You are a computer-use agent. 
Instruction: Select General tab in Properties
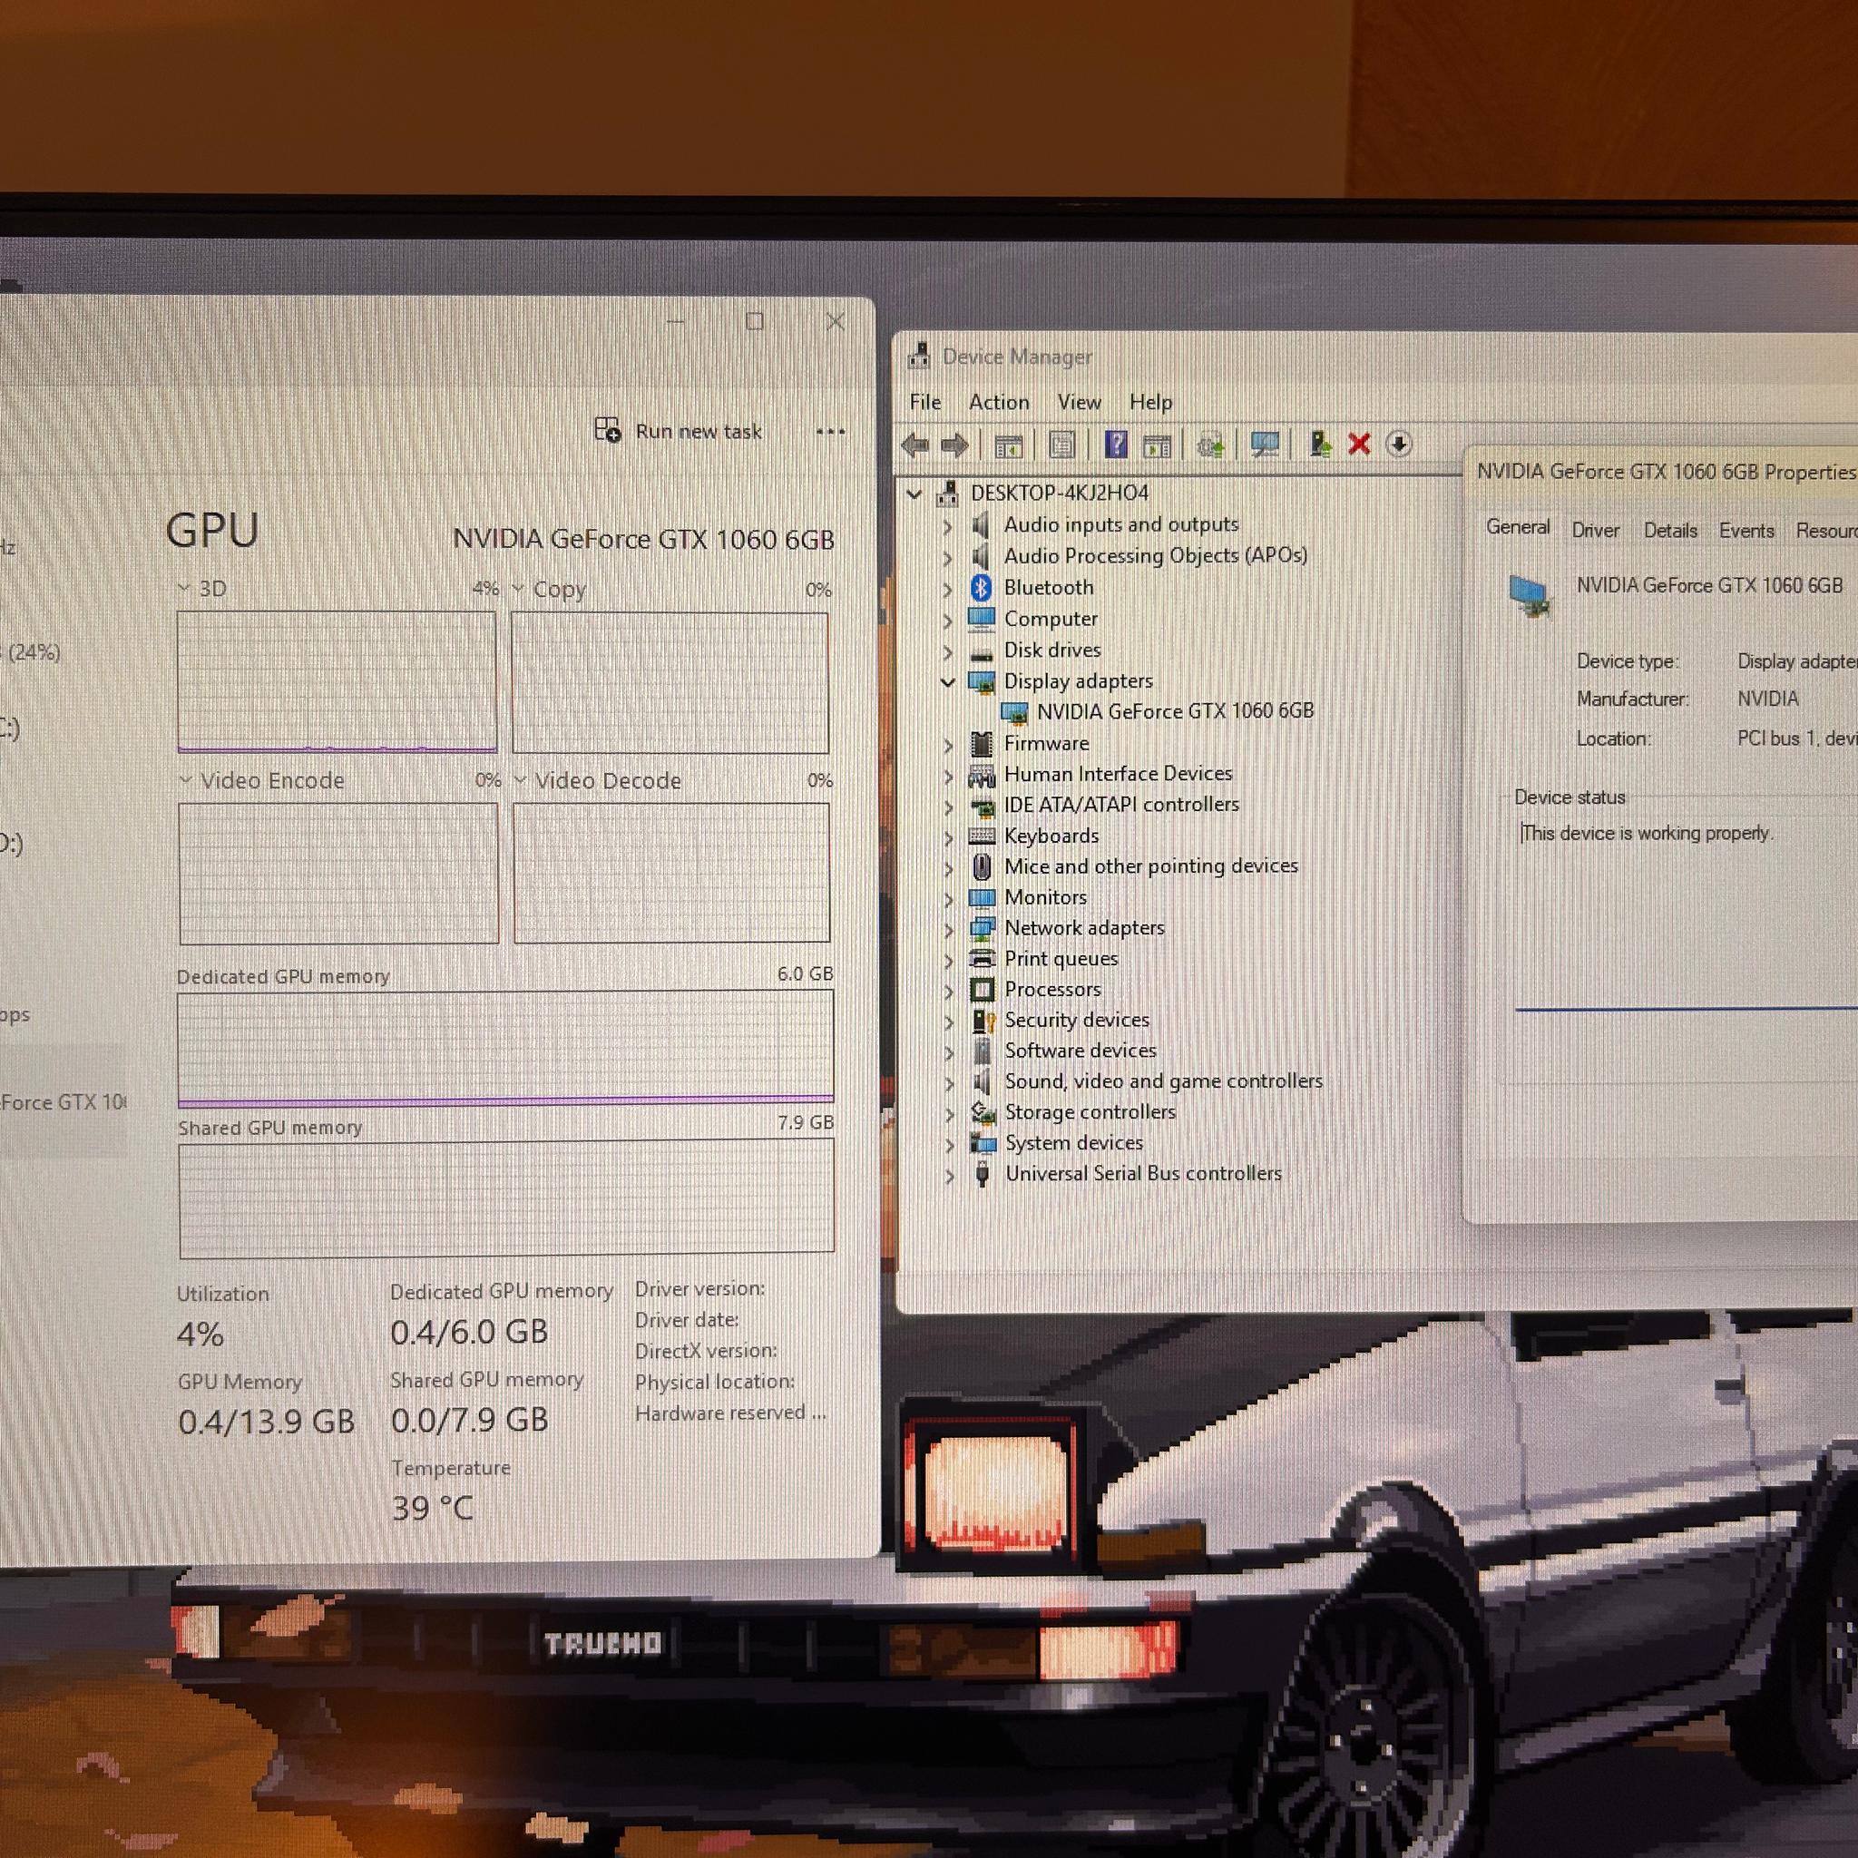click(x=1518, y=527)
